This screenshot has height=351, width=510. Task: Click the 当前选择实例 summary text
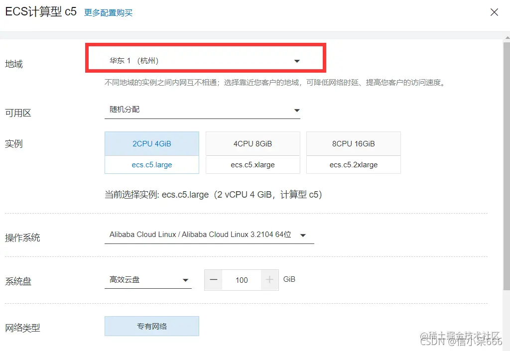pos(213,195)
